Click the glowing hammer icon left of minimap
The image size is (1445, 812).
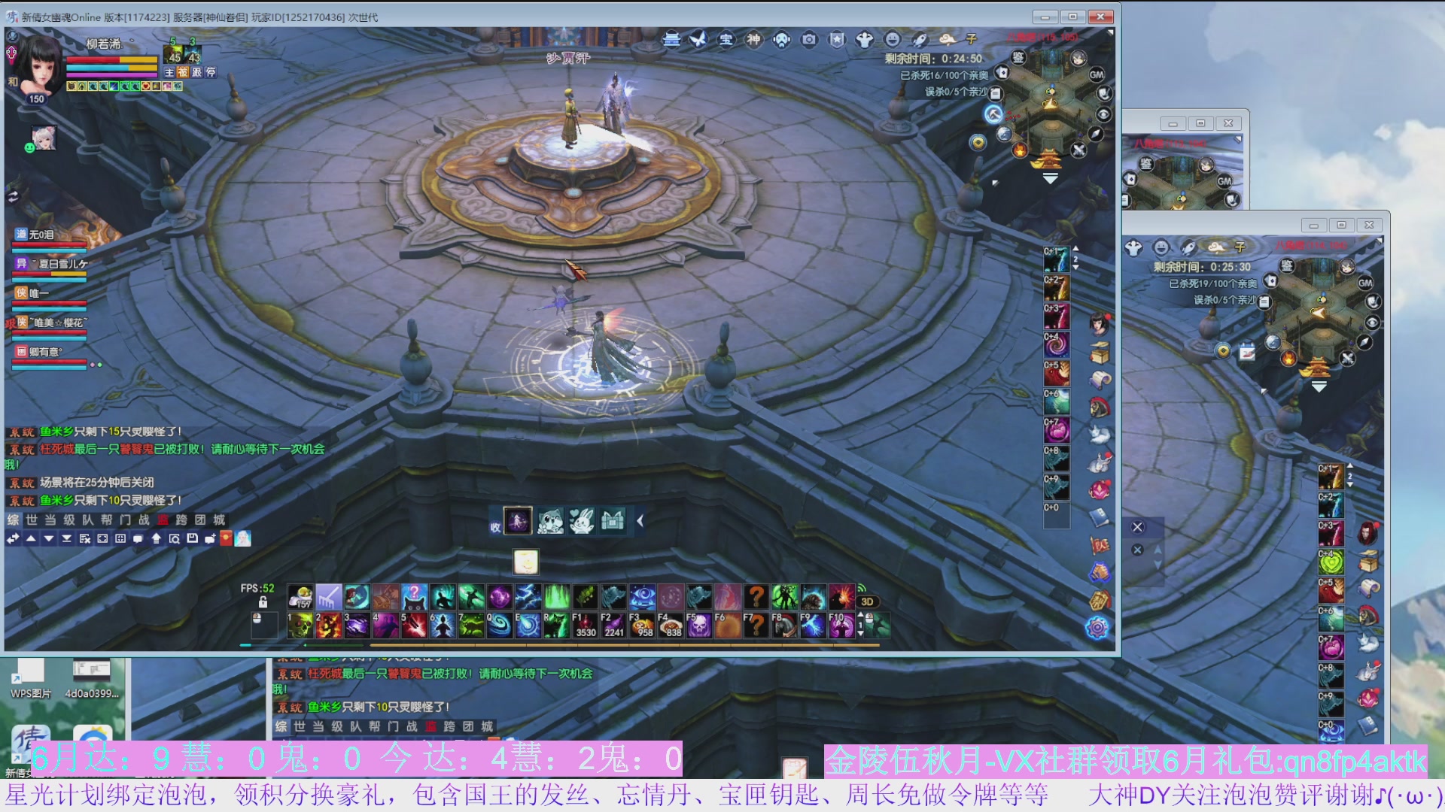tap(993, 114)
